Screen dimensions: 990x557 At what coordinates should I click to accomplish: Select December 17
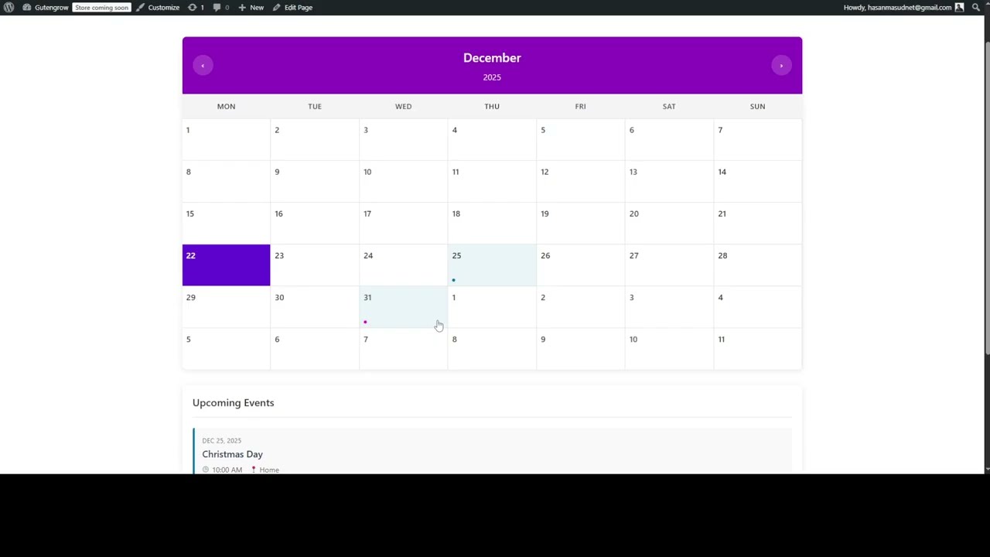click(403, 223)
